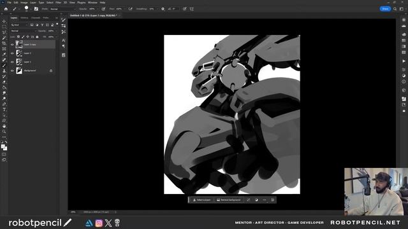Toggle lock all padlock icon
This screenshot has width=408, height=229.
click(x=37, y=37)
